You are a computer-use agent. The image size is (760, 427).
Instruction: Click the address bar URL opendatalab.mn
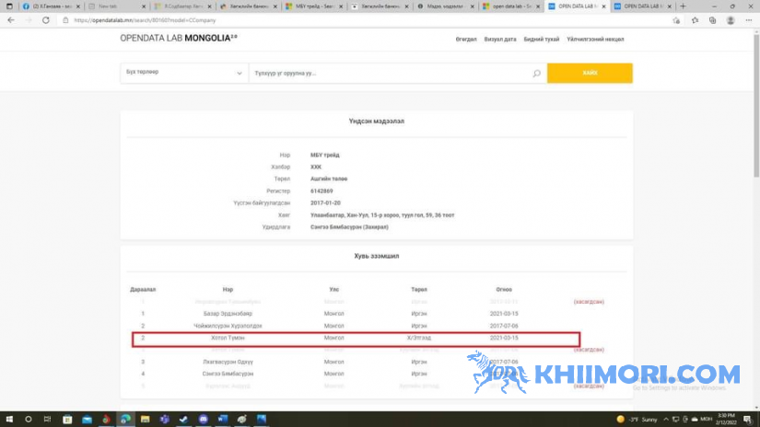(x=145, y=20)
